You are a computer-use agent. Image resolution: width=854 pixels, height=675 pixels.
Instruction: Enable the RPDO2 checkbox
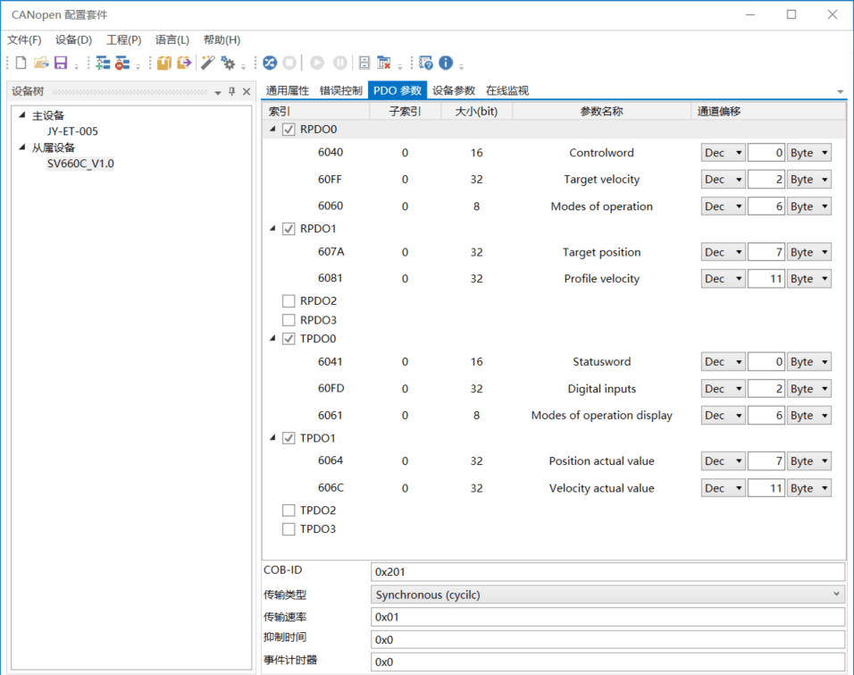289,301
